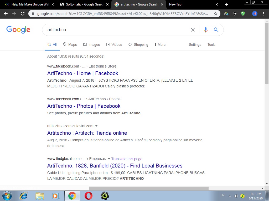The width and height of the screenshot is (269, 201).
Task: Click the gear-shaped G app on the taskbar
Action: click(x=105, y=196)
